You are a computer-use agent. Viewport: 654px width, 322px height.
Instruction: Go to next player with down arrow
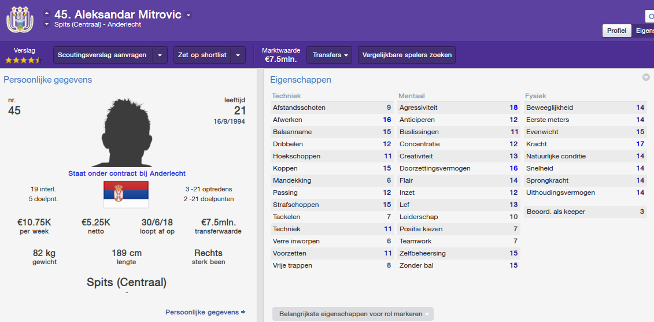point(46,24)
